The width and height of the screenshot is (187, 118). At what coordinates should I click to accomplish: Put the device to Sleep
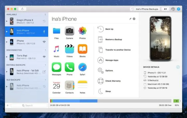104,91
